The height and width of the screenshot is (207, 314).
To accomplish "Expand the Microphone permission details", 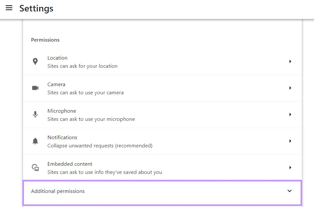I will coord(290,114).
